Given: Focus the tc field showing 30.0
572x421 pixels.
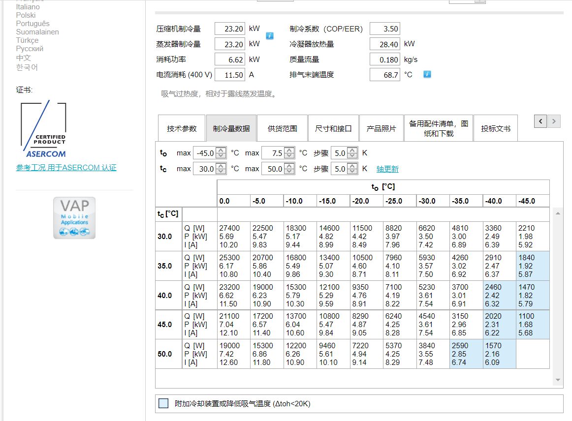Looking at the screenshot, I should [x=205, y=169].
